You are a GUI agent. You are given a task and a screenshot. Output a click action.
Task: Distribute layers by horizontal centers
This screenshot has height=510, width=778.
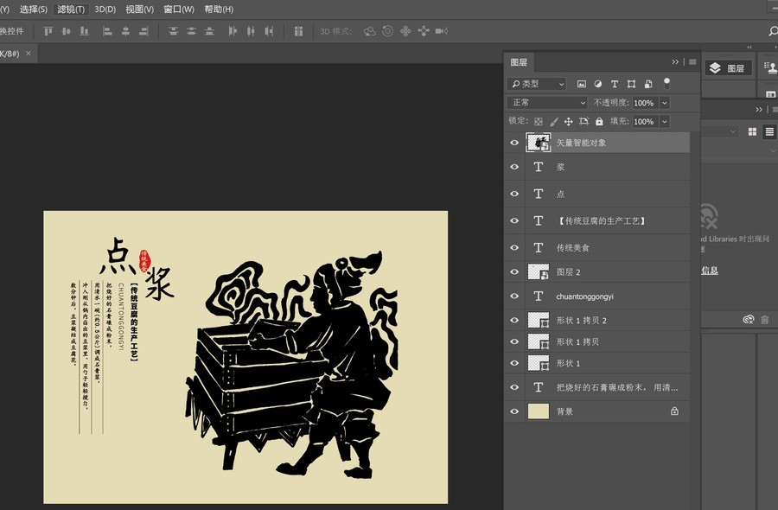(251, 31)
